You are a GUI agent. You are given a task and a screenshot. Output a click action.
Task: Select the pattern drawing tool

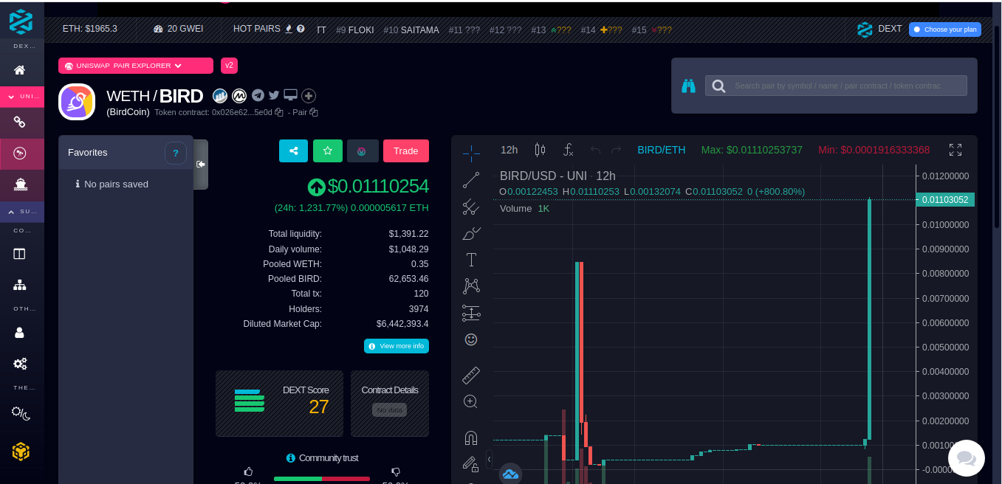coord(471,286)
